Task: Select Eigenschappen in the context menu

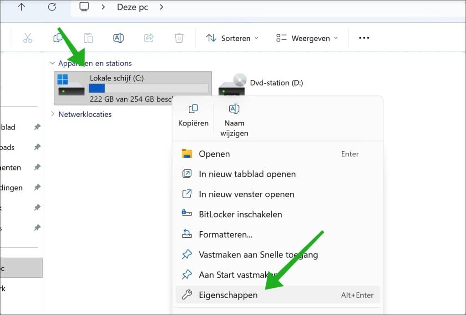Action: [x=228, y=295]
